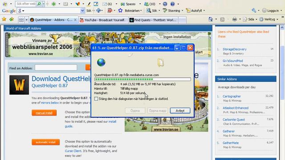Viewport: 285px width, 160px height.
Task: Open the Bokmärken dropdown arrow
Action: click(x=141, y=11)
